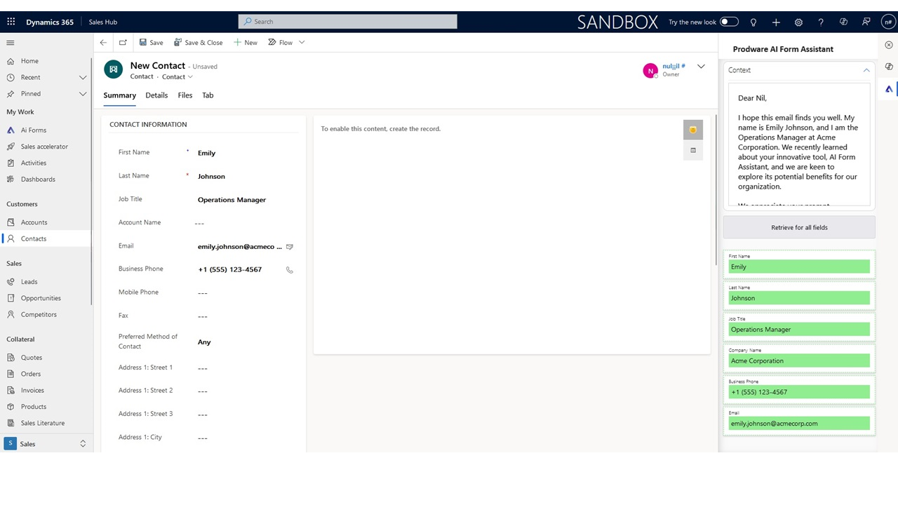Click AI assistant Email value field
The image size is (898, 505).
(799, 424)
